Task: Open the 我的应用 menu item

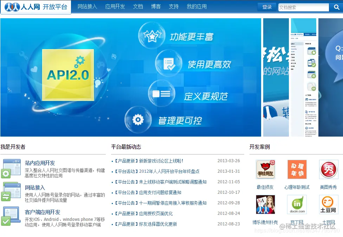Action: pos(197,7)
